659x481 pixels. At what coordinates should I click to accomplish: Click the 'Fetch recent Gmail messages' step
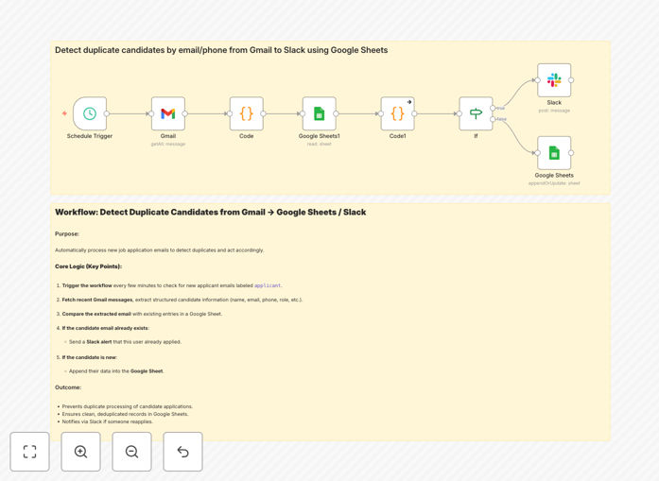(x=182, y=300)
